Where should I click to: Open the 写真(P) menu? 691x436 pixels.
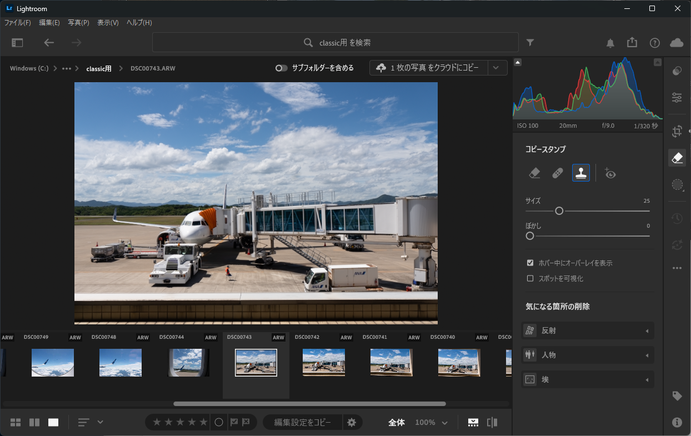(x=78, y=23)
